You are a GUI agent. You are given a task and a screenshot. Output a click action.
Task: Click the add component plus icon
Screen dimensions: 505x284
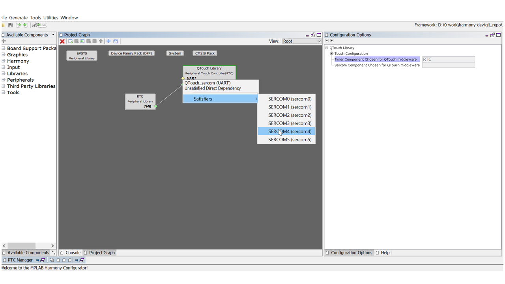[4, 41]
